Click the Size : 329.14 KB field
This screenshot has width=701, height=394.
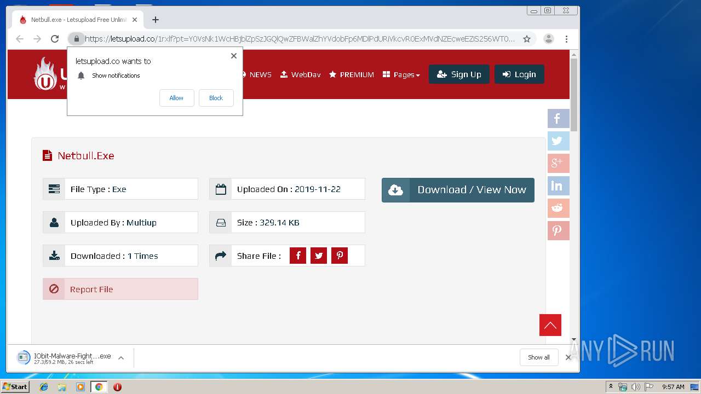287,222
